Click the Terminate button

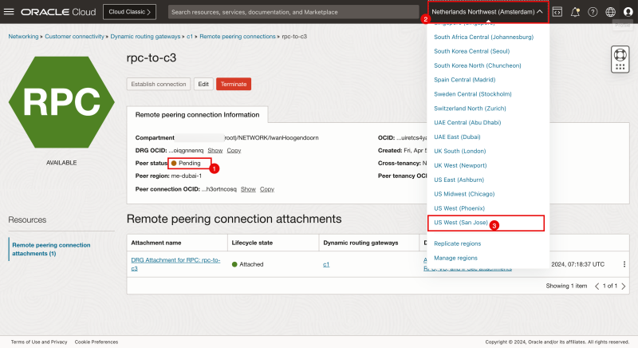click(x=233, y=84)
